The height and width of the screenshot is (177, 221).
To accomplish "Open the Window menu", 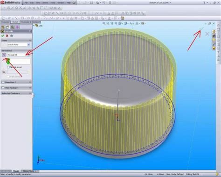I will point(61,3).
